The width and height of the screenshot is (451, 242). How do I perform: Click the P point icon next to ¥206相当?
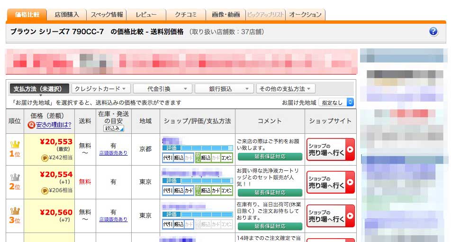[x=45, y=190]
